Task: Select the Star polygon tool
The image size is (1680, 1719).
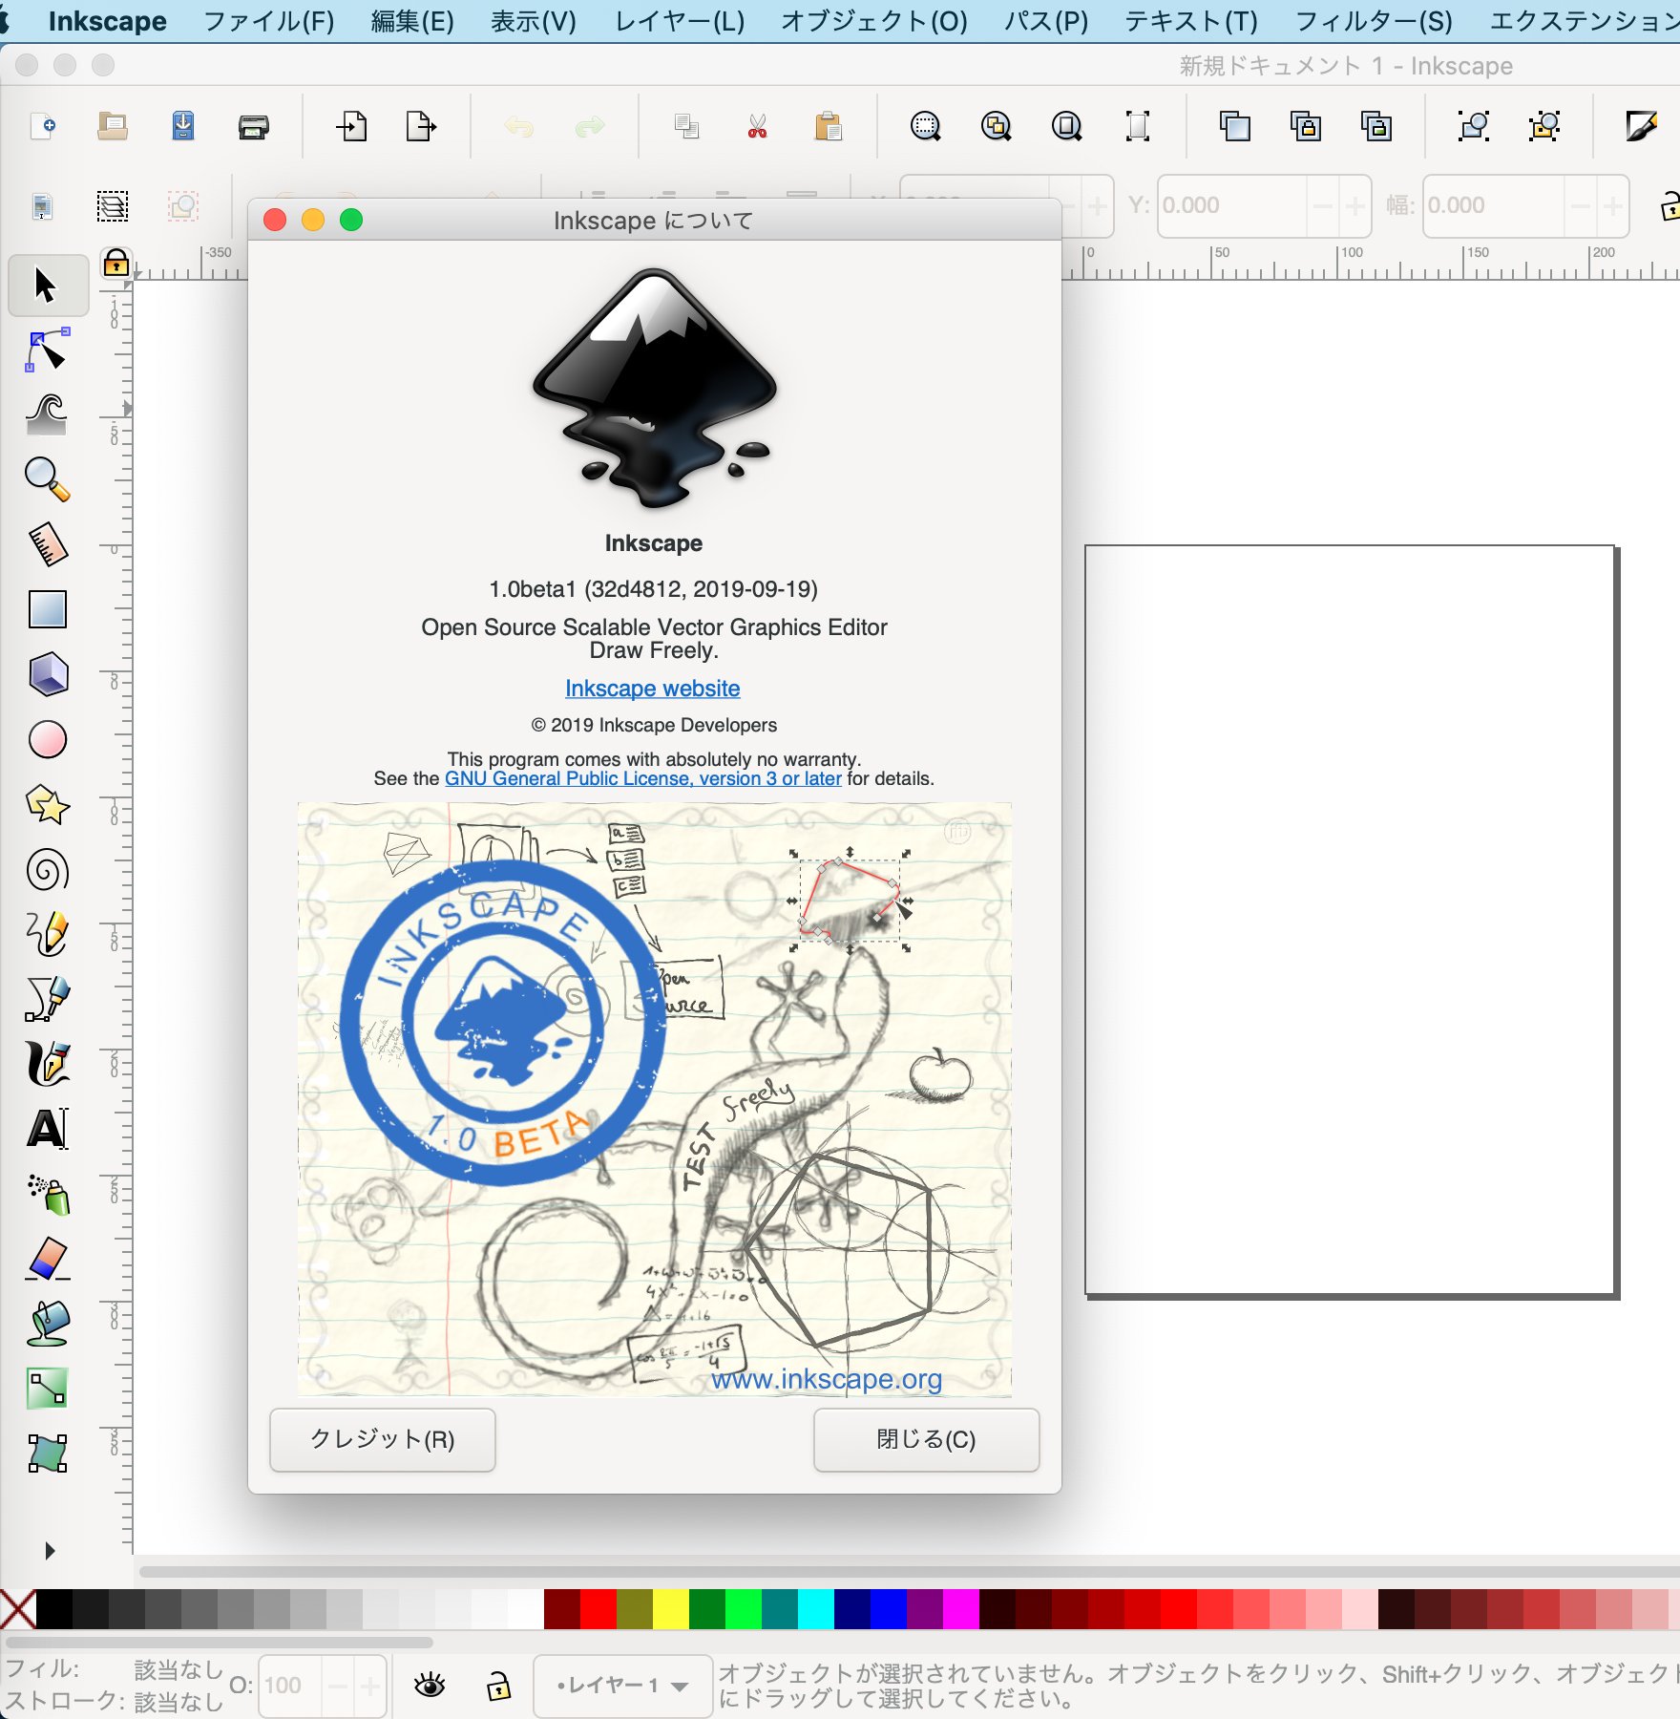Action: 47,805
